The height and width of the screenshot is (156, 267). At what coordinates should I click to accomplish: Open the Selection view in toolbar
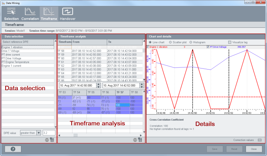tap(11, 13)
